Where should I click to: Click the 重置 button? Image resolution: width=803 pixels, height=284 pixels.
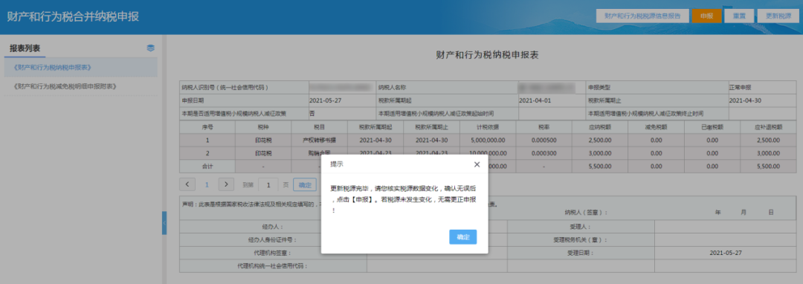(x=739, y=16)
